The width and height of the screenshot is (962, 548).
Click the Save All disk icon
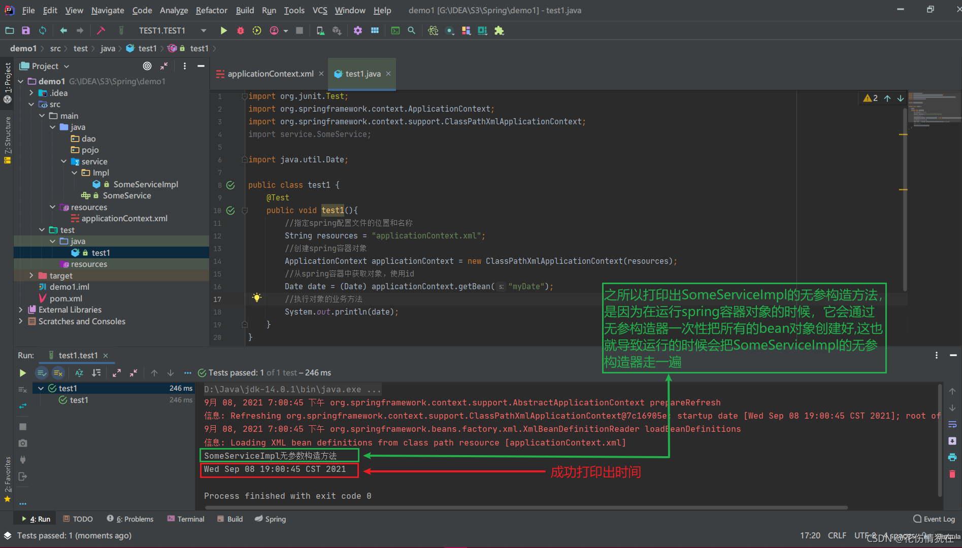pyautogui.click(x=26, y=30)
